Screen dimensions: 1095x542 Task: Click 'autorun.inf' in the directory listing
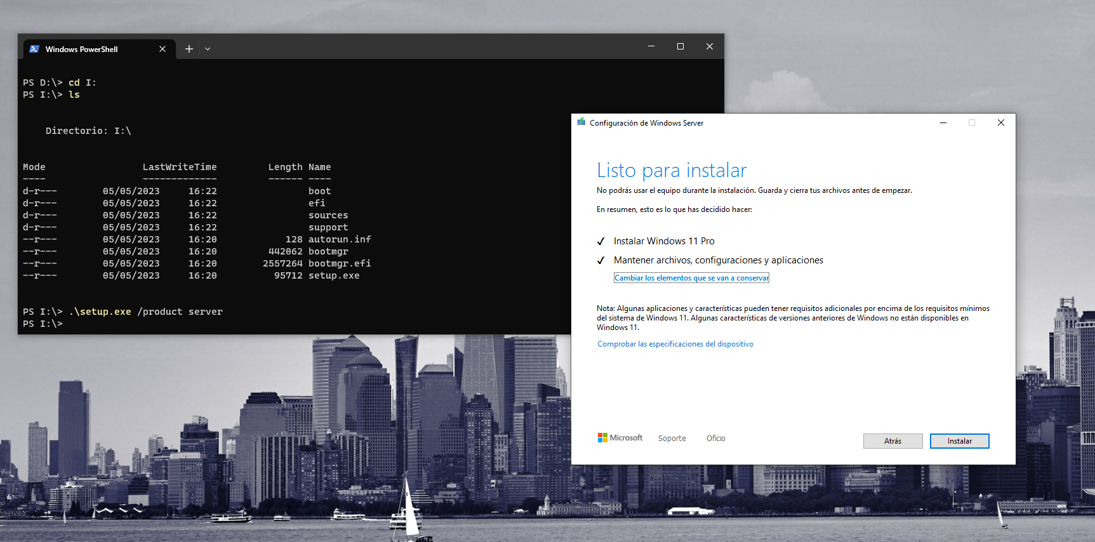[x=340, y=239]
